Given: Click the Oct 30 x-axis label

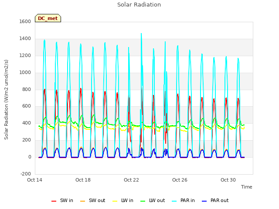Looking at the screenshot, I should [x=228, y=180].
